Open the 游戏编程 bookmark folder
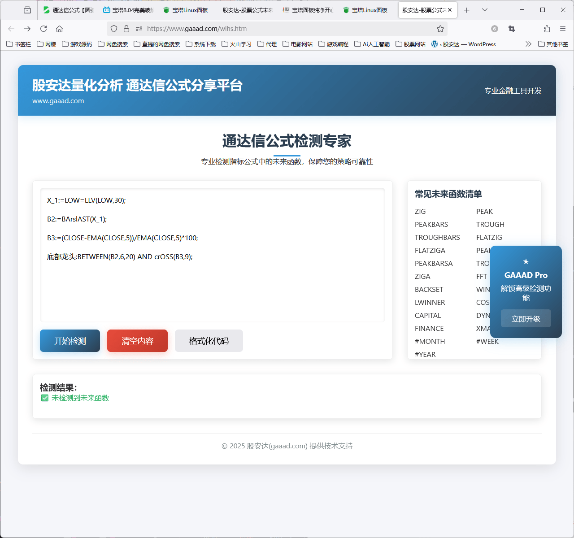 point(334,44)
